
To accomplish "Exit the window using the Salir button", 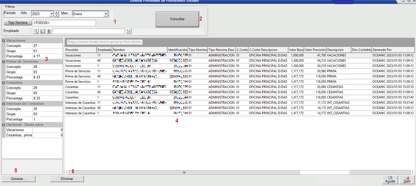I will (407, 179).
